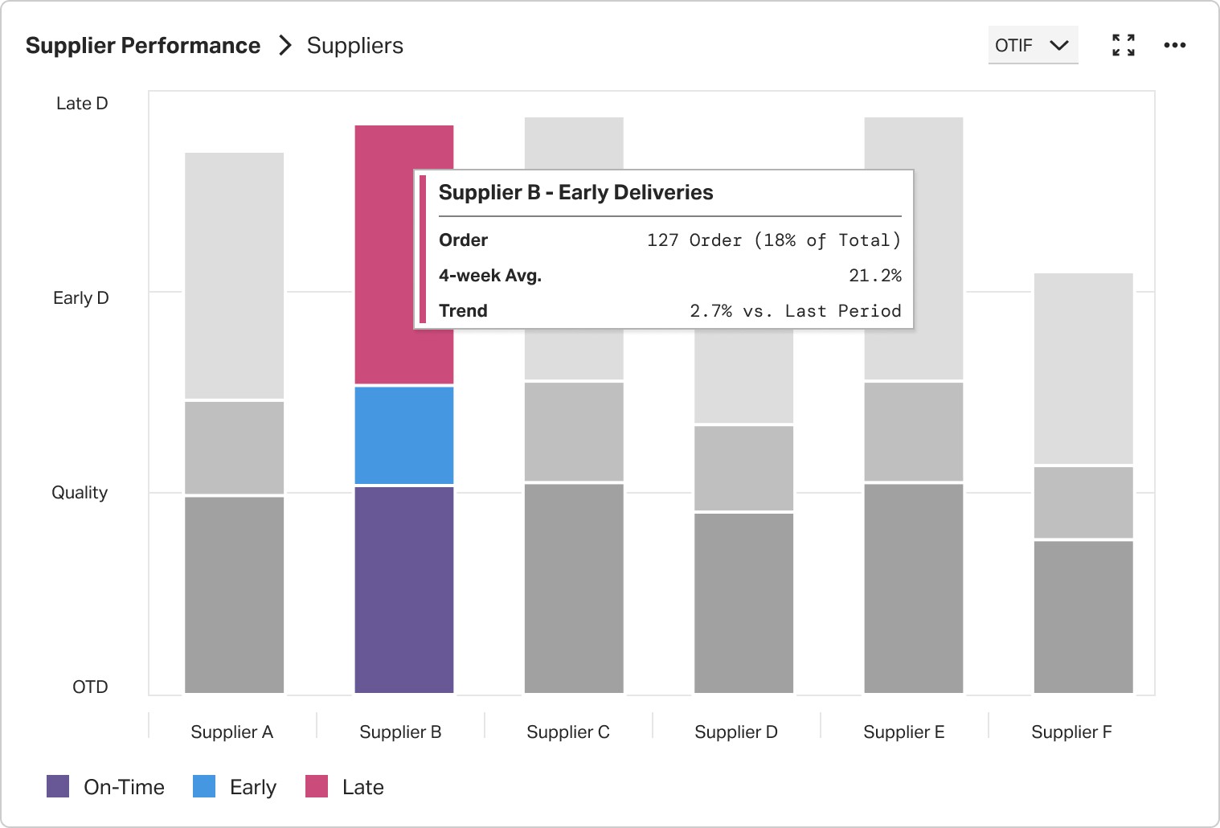Click the Supplier C axis label
This screenshot has width=1220, height=828.
568,732
